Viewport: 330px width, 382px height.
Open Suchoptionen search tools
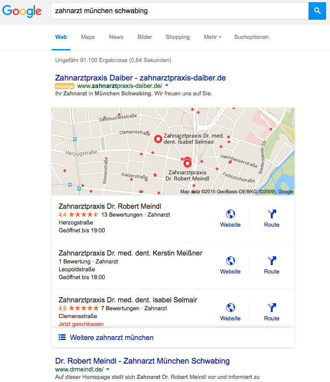[x=251, y=37]
